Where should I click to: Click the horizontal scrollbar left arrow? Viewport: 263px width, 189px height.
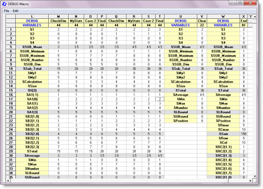click(8, 181)
